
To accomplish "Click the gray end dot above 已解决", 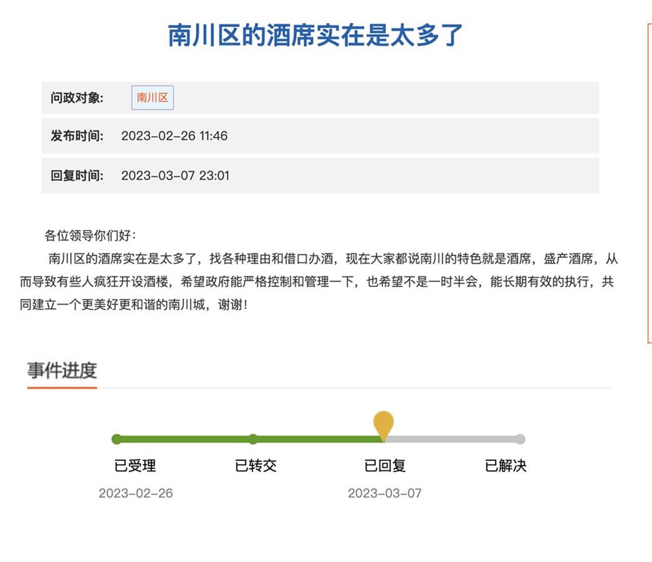I will point(520,439).
